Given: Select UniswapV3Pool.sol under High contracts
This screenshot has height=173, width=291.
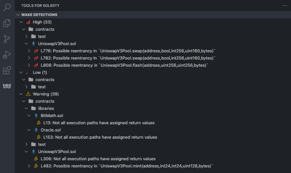Looking at the screenshot, I should (x=57, y=43).
